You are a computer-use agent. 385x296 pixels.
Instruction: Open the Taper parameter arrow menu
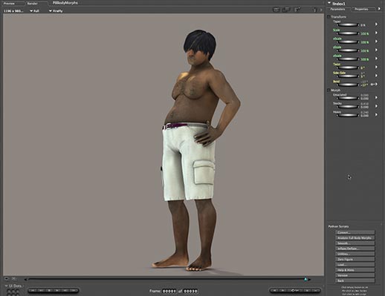376,24
